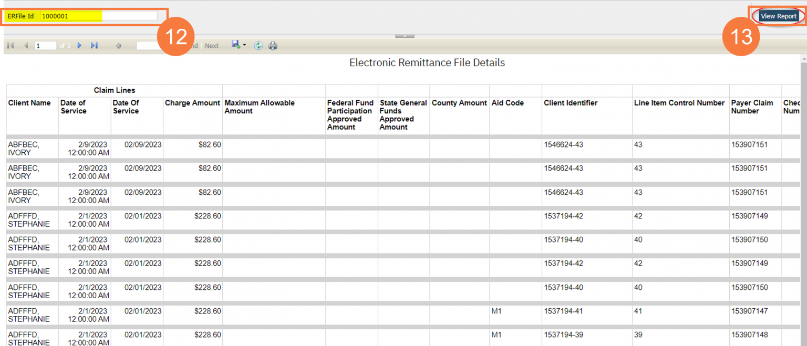Navigate back to the parent report
The height and width of the screenshot is (346, 807).
tap(119, 45)
